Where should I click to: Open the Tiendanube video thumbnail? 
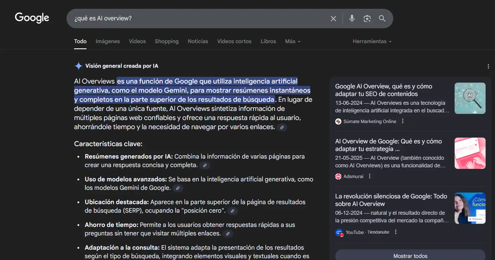click(x=470, y=208)
